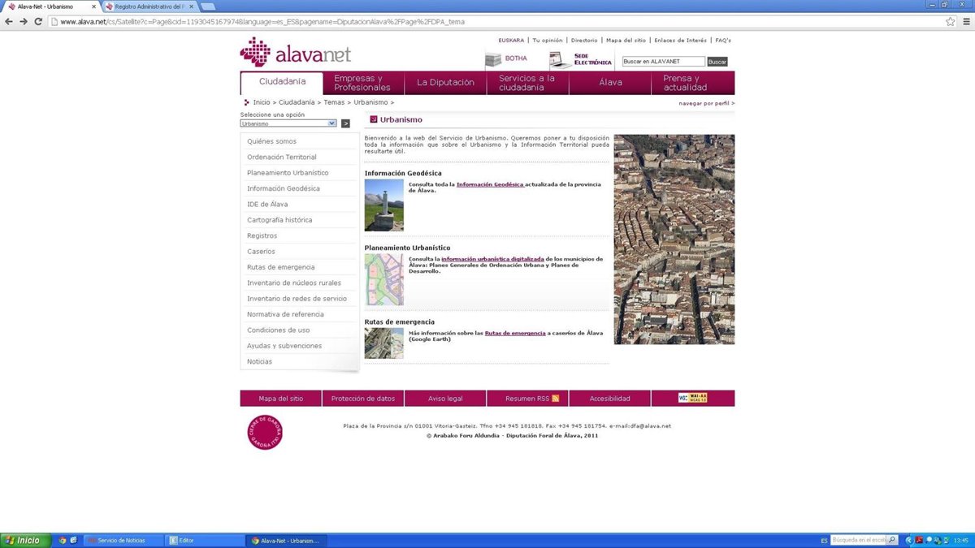Select 'Planeamiento Urbanístico' in sidebar menu

pos(288,173)
